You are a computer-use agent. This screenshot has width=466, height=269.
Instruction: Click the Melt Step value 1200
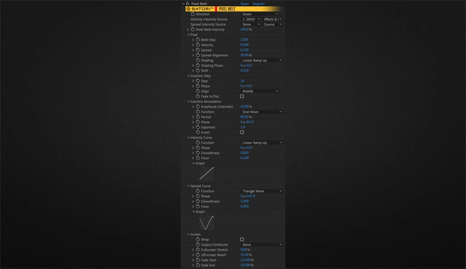244,39
